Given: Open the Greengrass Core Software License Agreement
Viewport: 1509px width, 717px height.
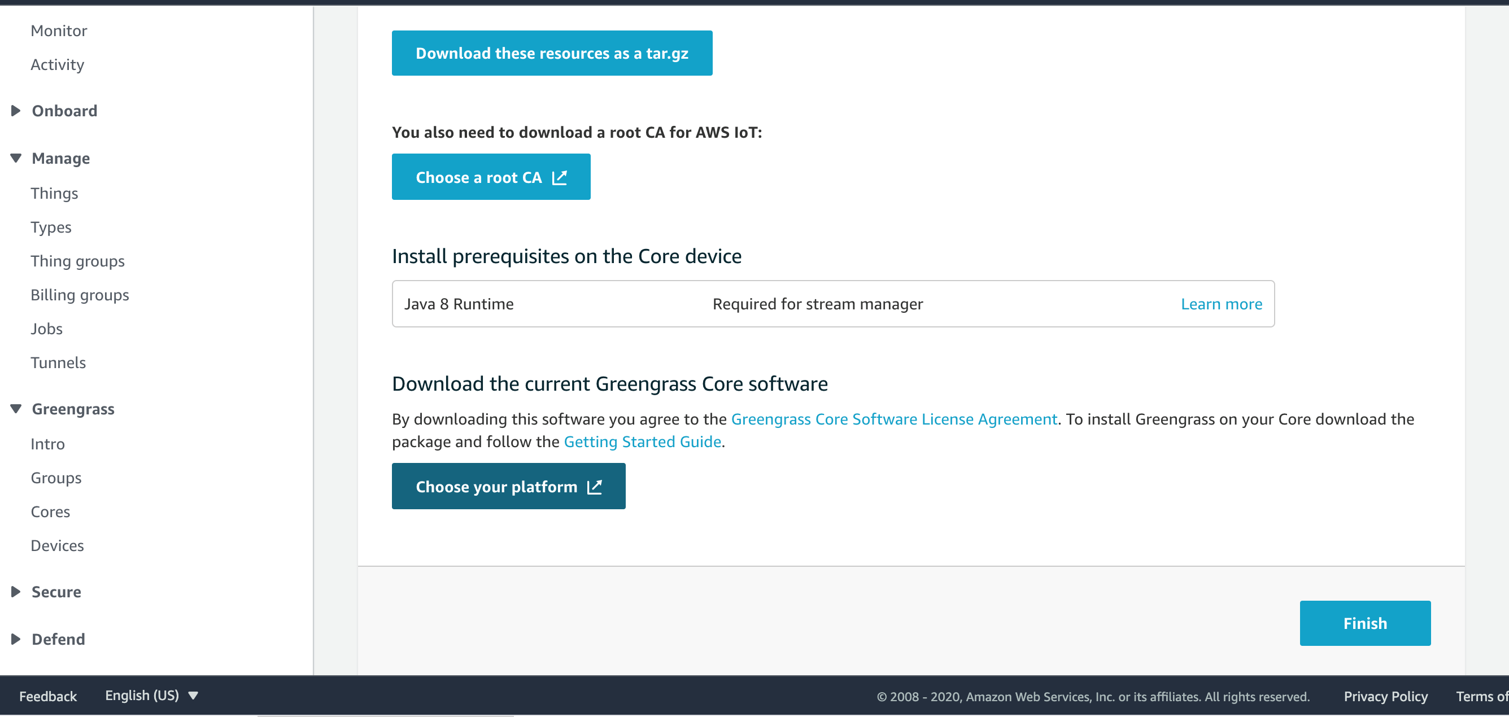Looking at the screenshot, I should (893, 419).
